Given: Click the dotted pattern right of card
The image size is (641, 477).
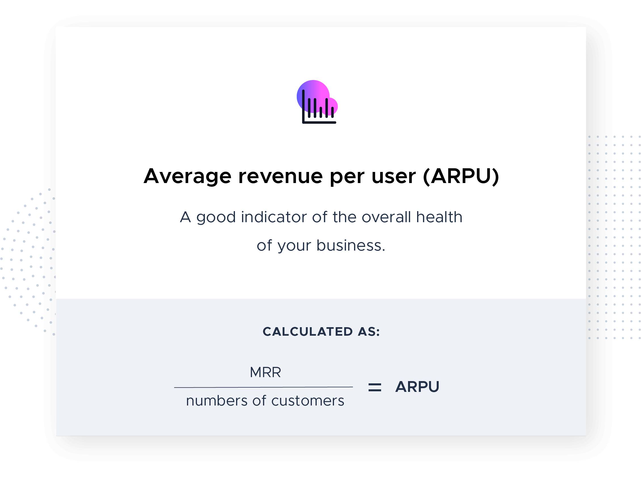Looking at the screenshot, I should pos(614,237).
